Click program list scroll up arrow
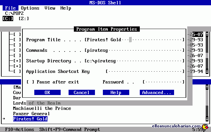The width and height of the screenshot is (211, 132). click(x=207, y=87)
